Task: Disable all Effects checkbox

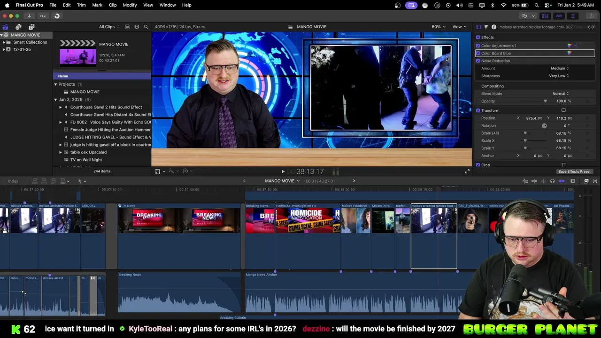Action: coord(478,37)
